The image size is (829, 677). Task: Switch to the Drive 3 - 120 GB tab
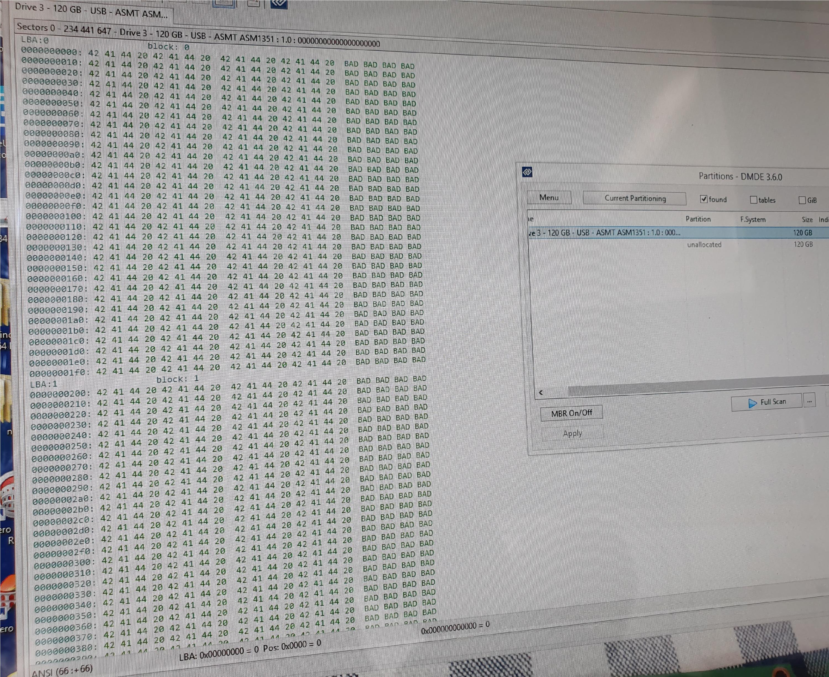coord(91,11)
